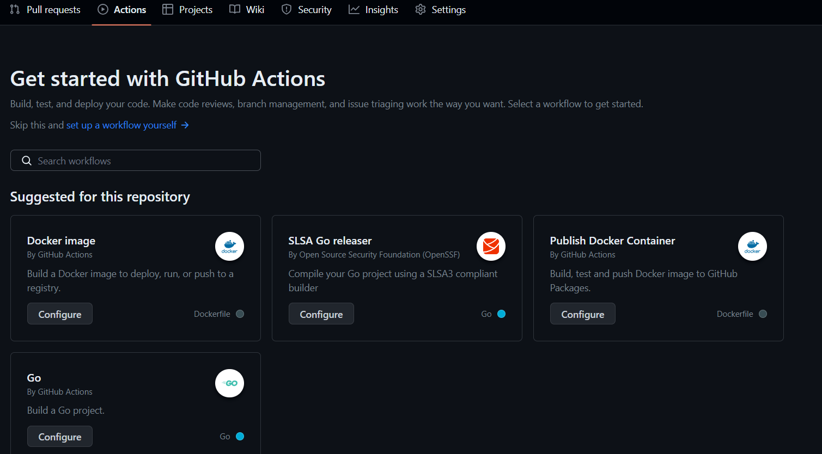Click the Go logo on Go card

(229, 383)
